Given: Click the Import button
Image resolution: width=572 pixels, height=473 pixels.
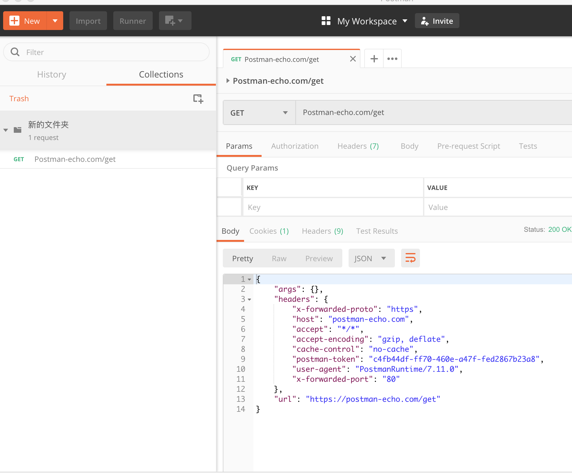Looking at the screenshot, I should coord(88,21).
